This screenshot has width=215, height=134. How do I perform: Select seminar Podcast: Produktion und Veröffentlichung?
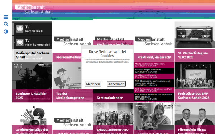154,97
